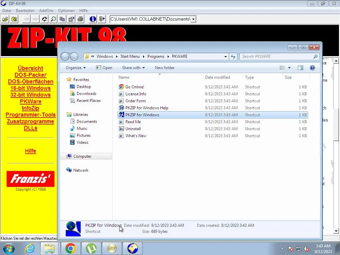Open the AddOns menu
Viewport: 340px width, 255px height.
click(46, 10)
